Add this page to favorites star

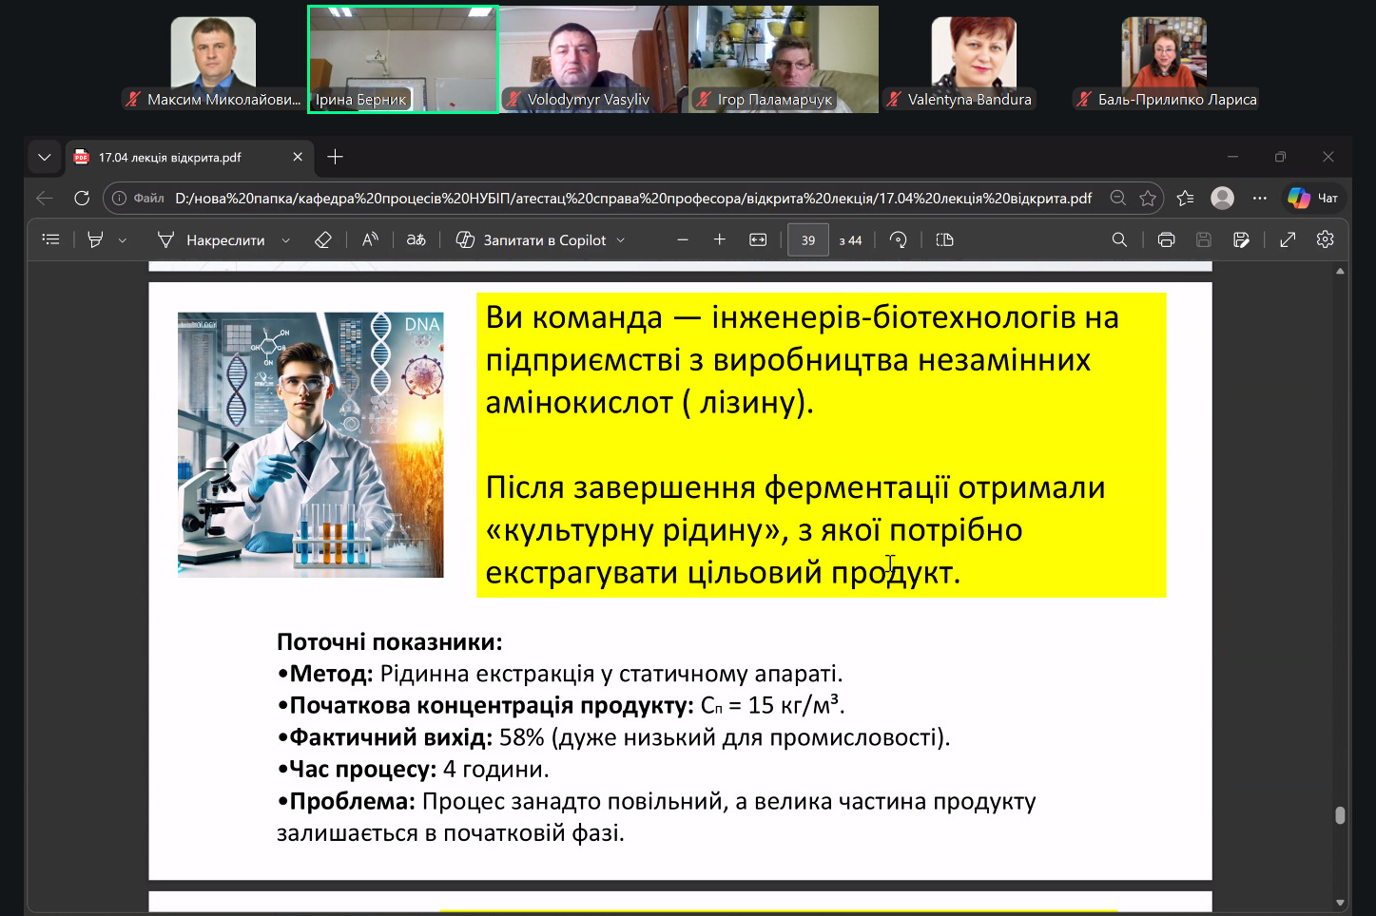tap(1148, 199)
